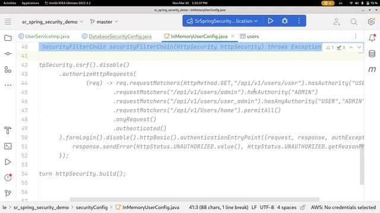Image resolution: width=380 pixels, height=213 pixels.
Task: Change the UTF-8 file encoding
Action: tap(267, 208)
